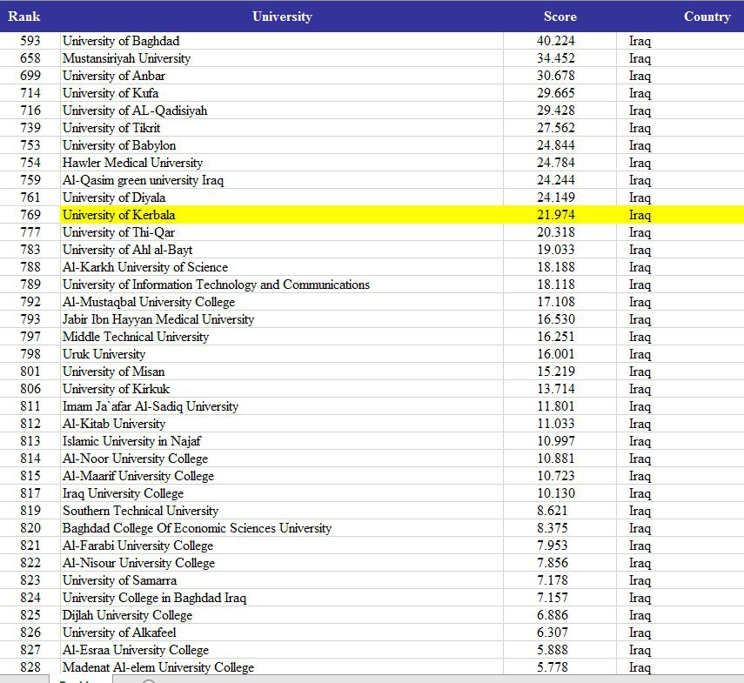The image size is (744, 683).
Task: Select the score value 40.224
Action: click(560, 41)
